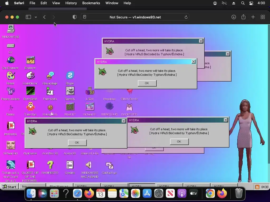Open Puke Data icon
Viewport: 270px width, 202px height.
(50, 91)
